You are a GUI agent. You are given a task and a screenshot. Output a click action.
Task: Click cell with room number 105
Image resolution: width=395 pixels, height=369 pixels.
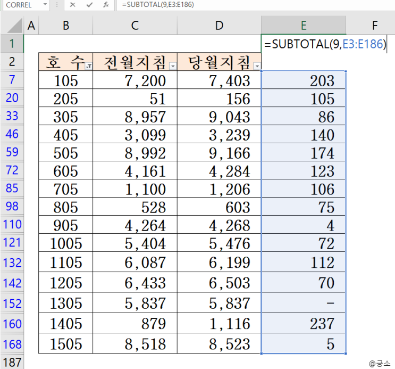(x=66, y=80)
